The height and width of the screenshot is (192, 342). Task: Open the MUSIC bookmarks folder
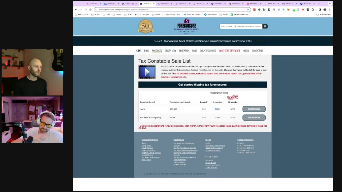(95, 14)
